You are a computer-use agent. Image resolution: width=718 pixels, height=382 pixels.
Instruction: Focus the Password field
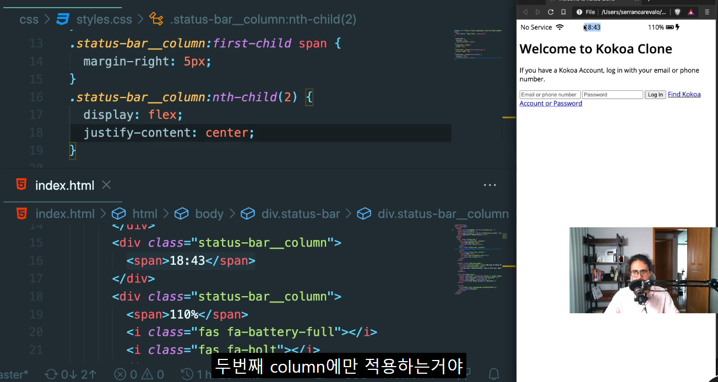pos(612,95)
